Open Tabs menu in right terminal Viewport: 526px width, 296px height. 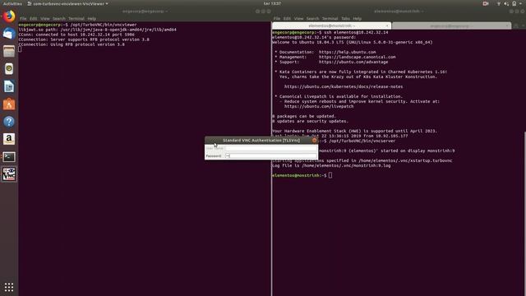click(345, 19)
